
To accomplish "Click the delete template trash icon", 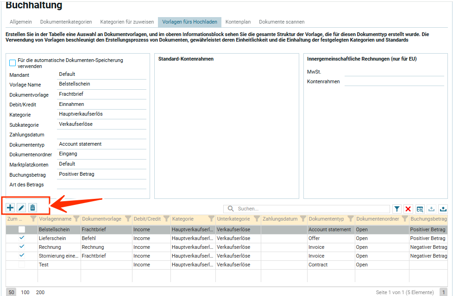I will pyautogui.click(x=32, y=208).
